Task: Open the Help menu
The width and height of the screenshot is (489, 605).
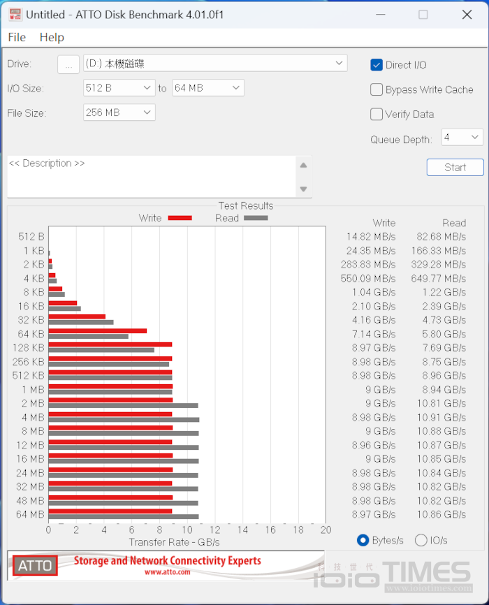Action: [52, 38]
